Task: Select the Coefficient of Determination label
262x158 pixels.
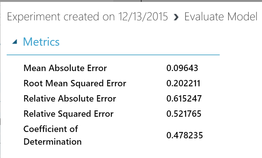Action: pos(52,135)
